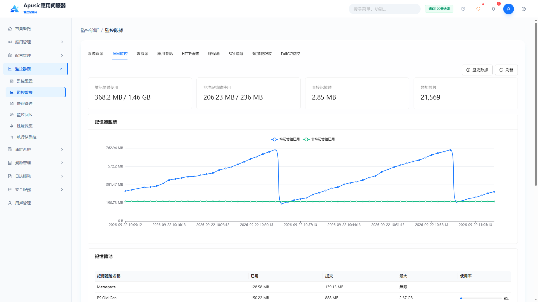The height and width of the screenshot is (302, 538).
Task: Click the 歷史數據 button
Action: 477,70
